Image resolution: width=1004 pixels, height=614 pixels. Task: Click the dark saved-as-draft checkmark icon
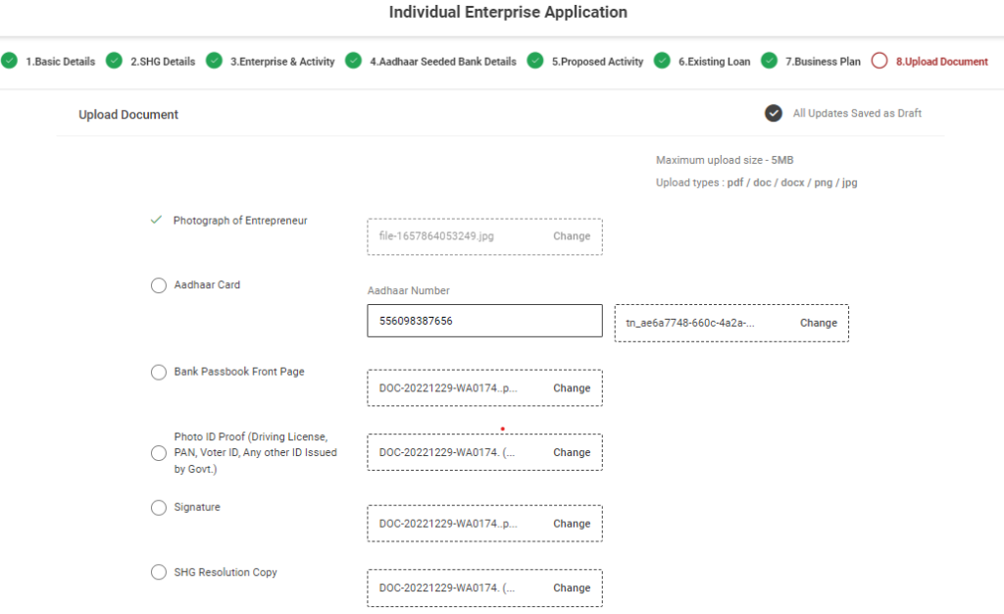(774, 113)
